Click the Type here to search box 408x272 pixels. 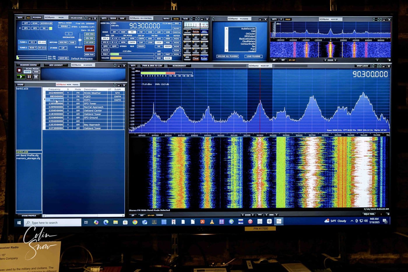[53, 222]
